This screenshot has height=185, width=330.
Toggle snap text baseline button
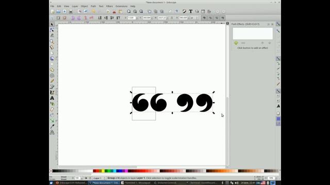pos(278,106)
